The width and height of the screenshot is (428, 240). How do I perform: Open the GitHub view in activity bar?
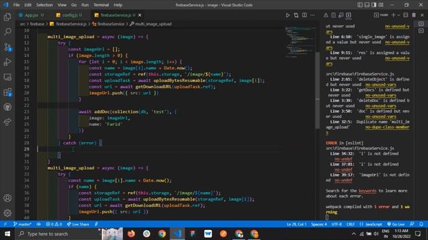tap(7, 107)
